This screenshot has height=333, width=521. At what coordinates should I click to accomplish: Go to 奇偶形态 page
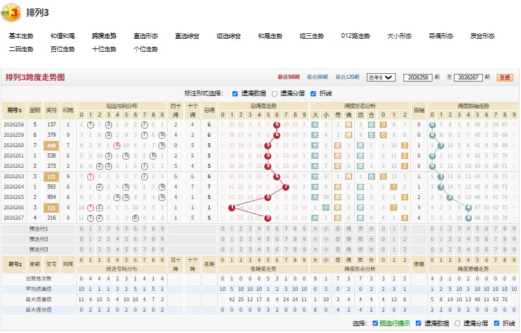441,36
